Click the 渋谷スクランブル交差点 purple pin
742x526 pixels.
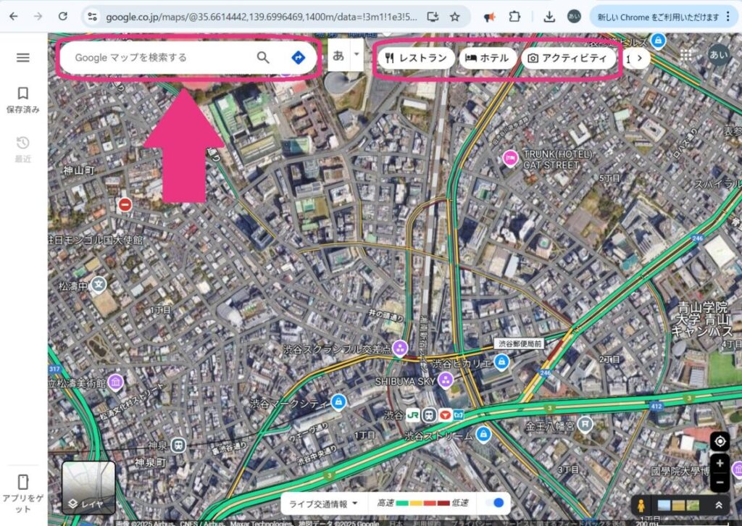click(400, 348)
